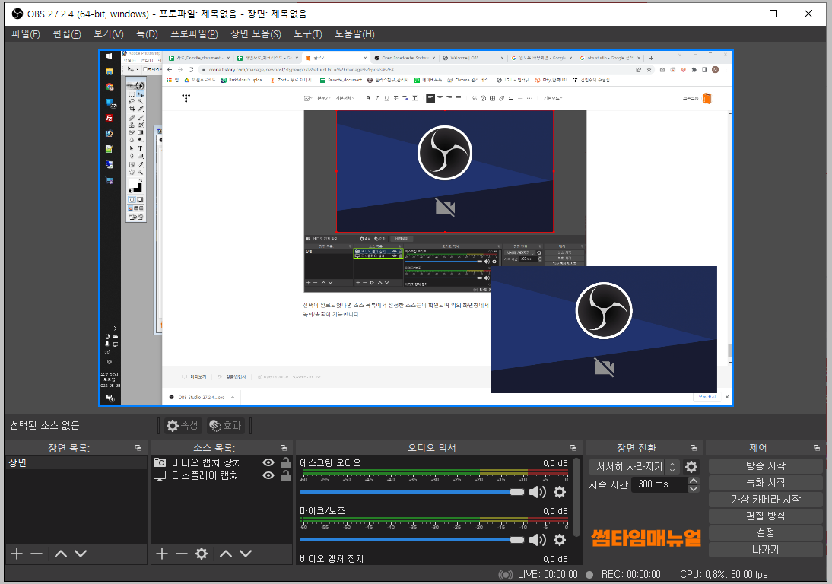This screenshot has width=832, height=584.
Task: Adjust 데스크탑 오디오 volume slider
Action: (x=411, y=492)
